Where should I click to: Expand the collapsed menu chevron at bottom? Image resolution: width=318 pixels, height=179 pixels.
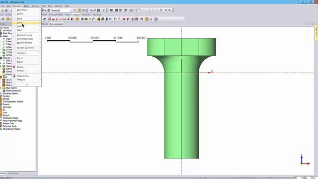27,85
